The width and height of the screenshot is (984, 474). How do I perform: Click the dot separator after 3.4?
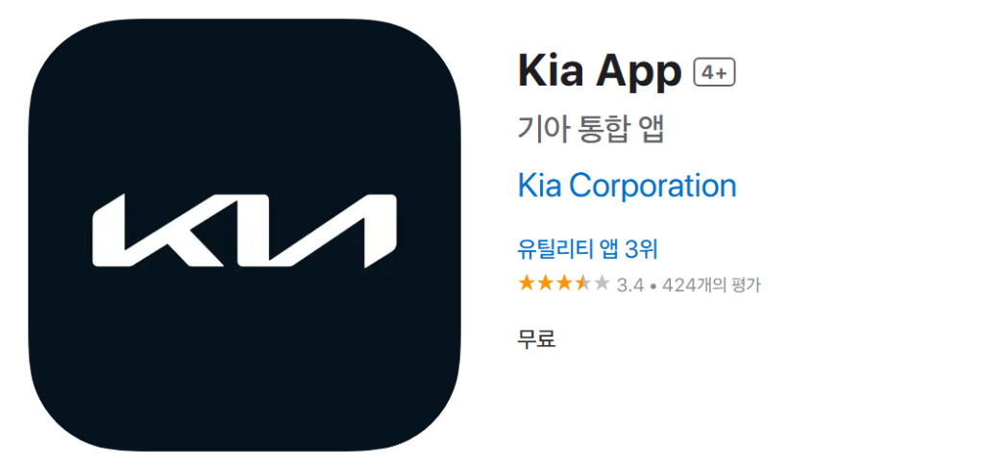point(653,286)
